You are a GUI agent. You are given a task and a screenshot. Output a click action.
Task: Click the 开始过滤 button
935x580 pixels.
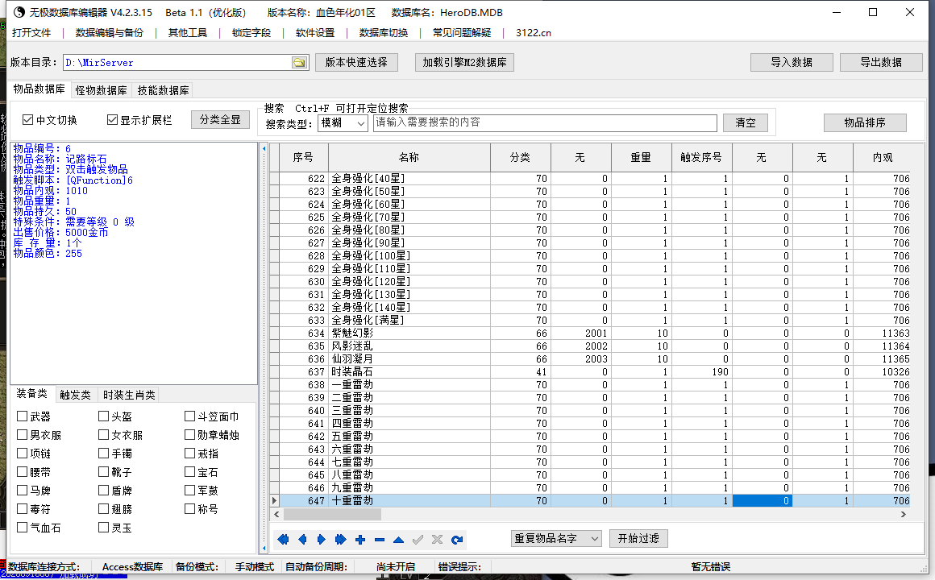[638, 538]
